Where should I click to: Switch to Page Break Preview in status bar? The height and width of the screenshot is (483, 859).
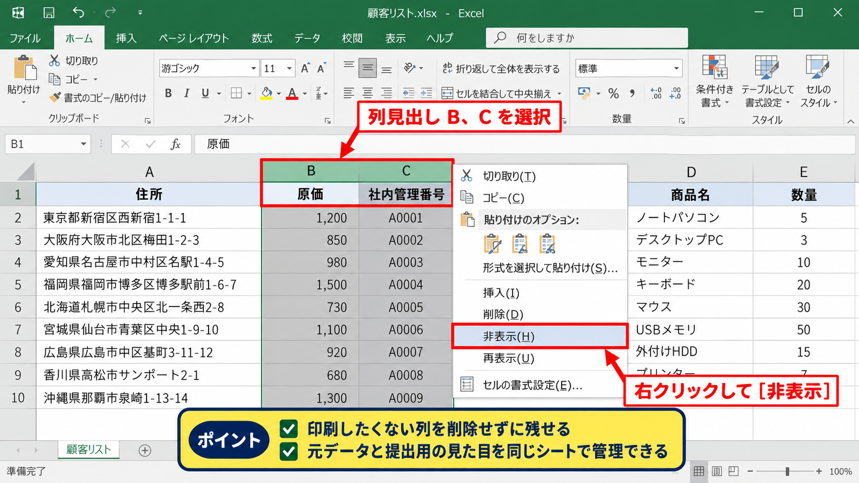[x=734, y=471]
